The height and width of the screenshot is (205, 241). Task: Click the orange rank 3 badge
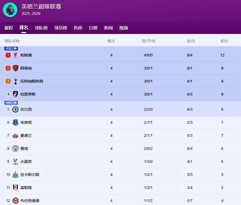8,81
